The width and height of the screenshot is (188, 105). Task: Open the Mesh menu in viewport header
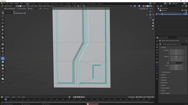[36, 6]
